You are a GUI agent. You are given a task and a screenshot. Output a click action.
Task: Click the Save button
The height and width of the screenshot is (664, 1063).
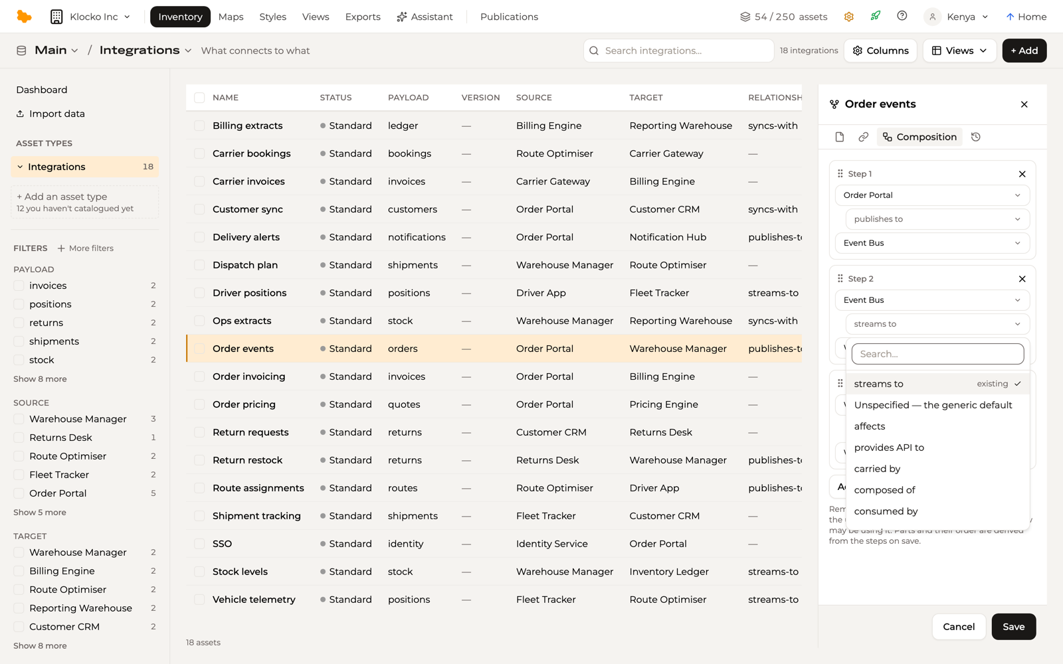pyautogui.click(x=1014, y=627)
